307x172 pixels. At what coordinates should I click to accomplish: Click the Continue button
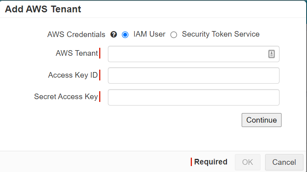tap(262, 120)
